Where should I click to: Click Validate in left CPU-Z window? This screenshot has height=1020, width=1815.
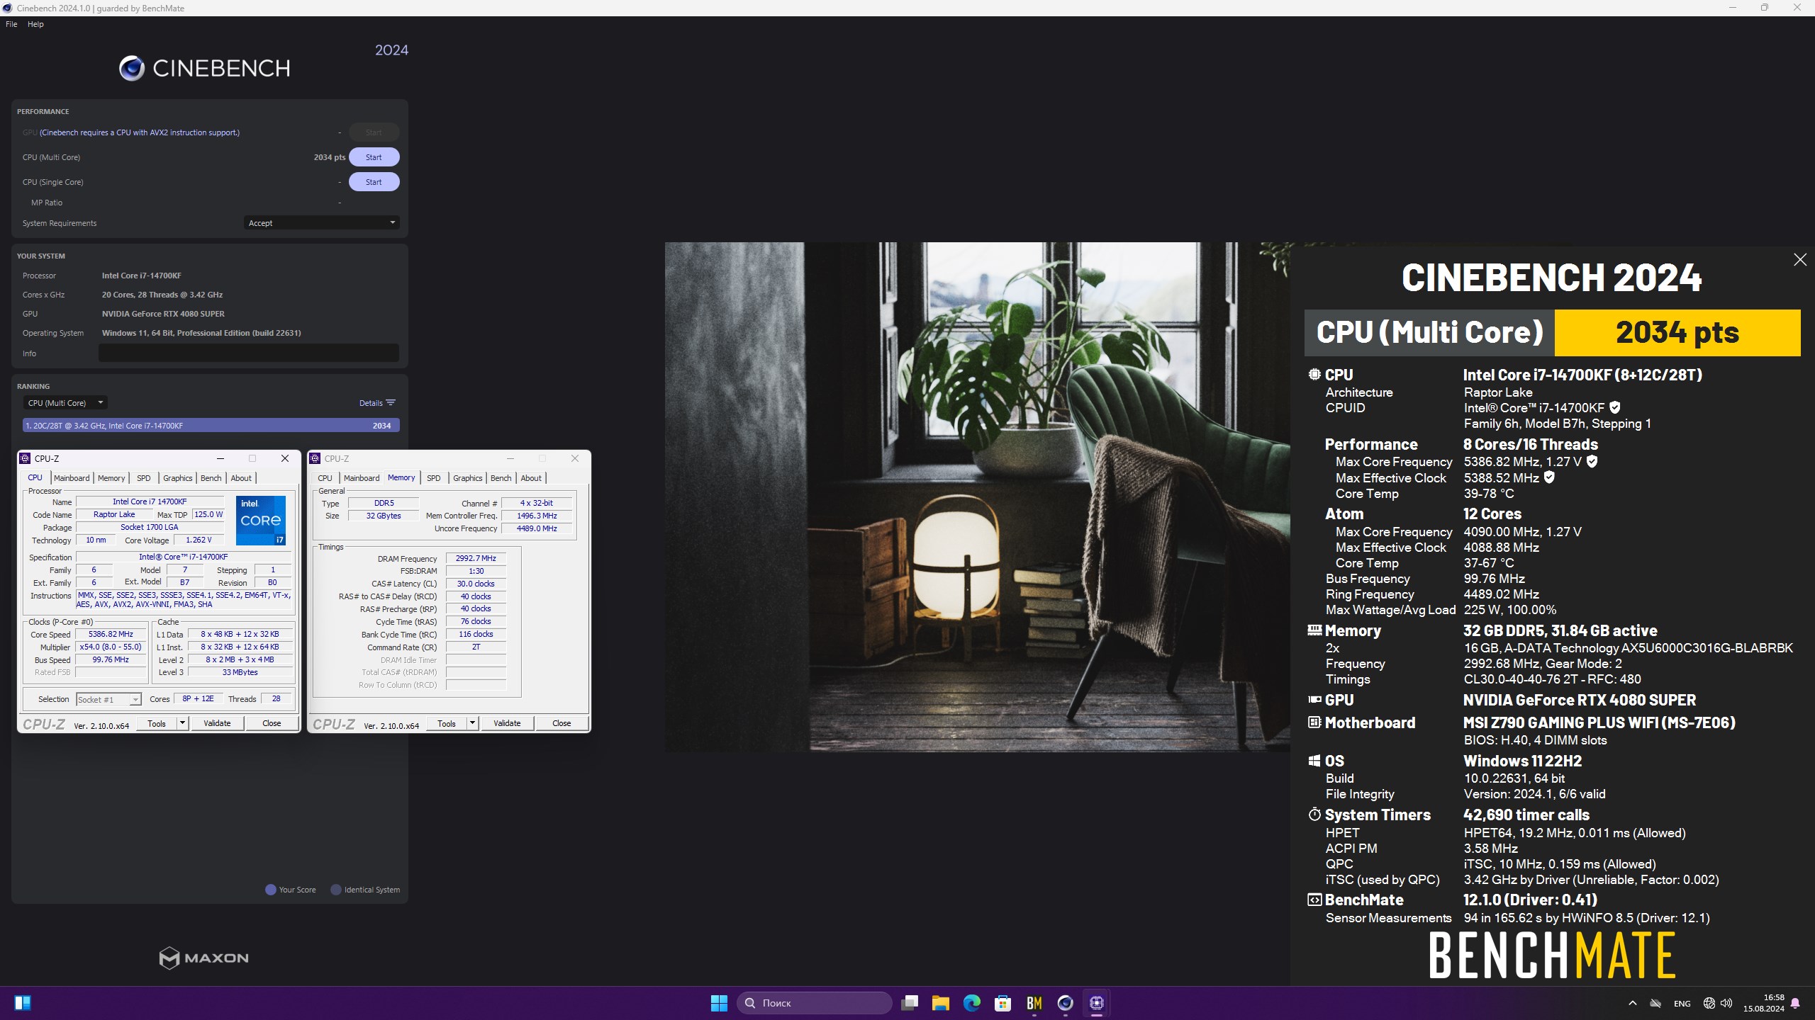[x=217, y=723]
